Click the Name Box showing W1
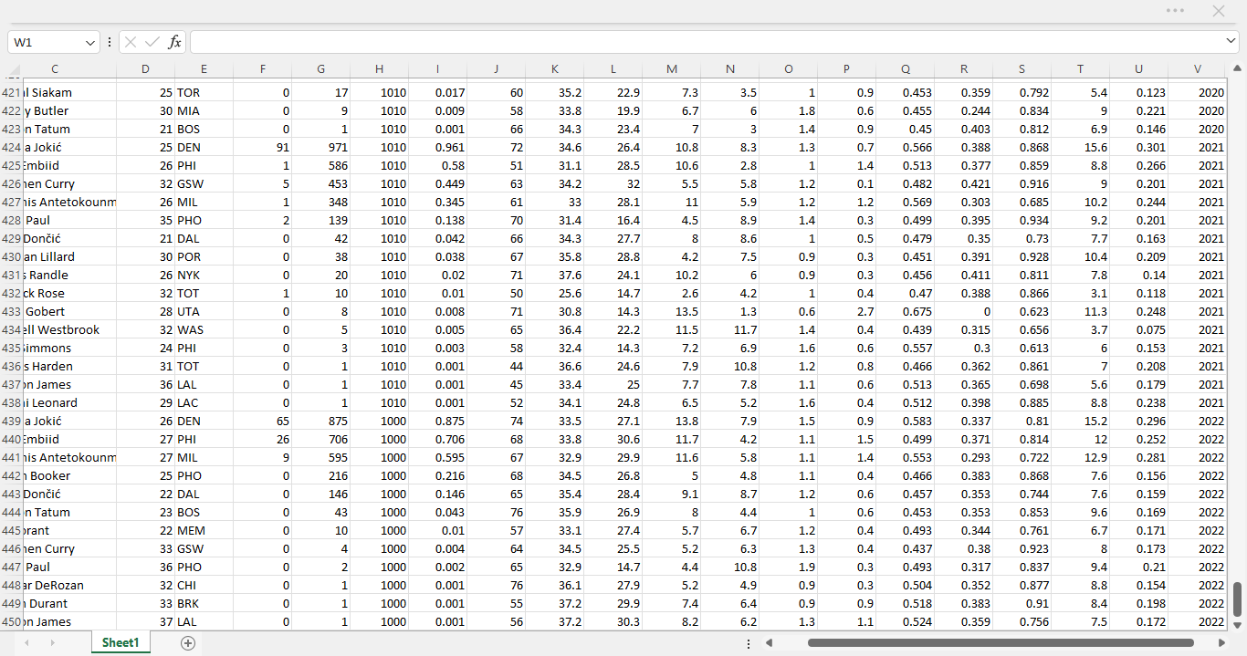This screenshot has height=656, width=1247. coord(47,42)
